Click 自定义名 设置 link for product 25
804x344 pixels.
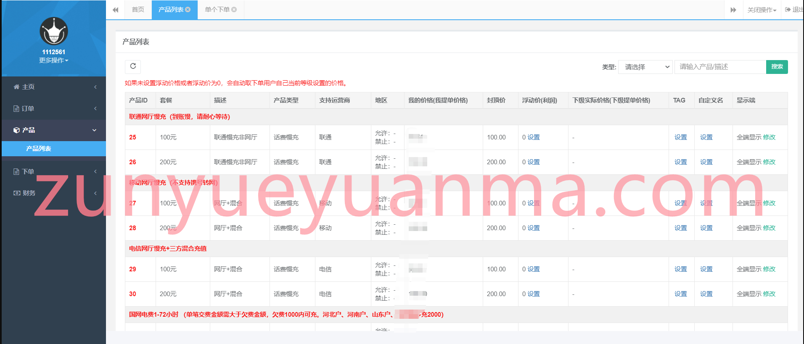(706, 137)
